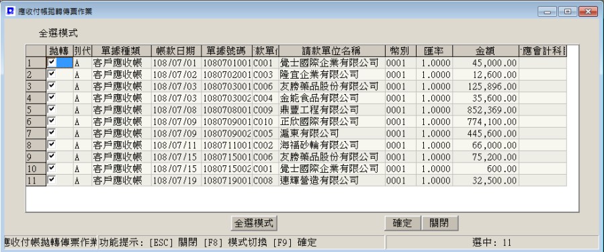
Task: Untick the checkbox for 海福砂輪有限公司
Action: pyautogui.click(x=51, y=144)
